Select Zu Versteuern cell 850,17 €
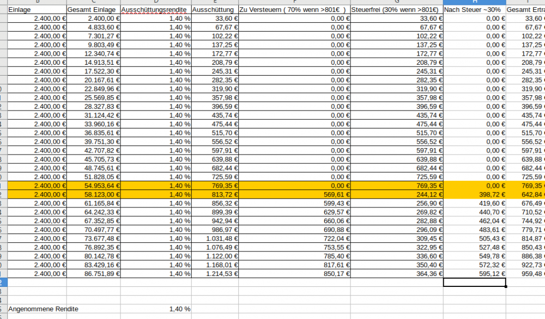This screenshot has height=319, width=545. pyautogui.click(x=294, y=274)
